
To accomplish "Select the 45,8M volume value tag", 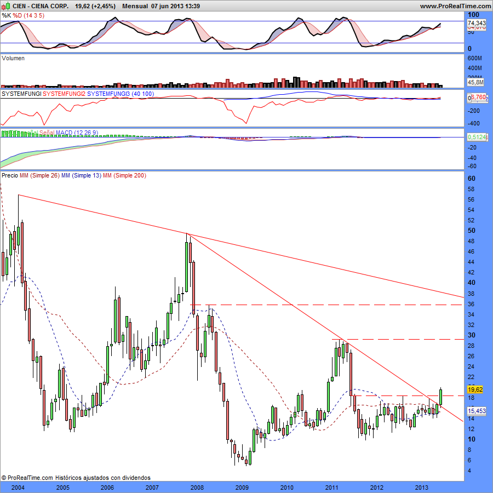I will (475, 82).
